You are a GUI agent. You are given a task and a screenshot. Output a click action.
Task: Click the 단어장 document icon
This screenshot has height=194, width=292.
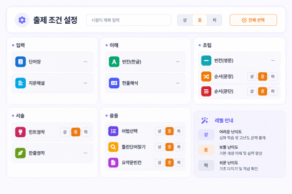point(20,62)
